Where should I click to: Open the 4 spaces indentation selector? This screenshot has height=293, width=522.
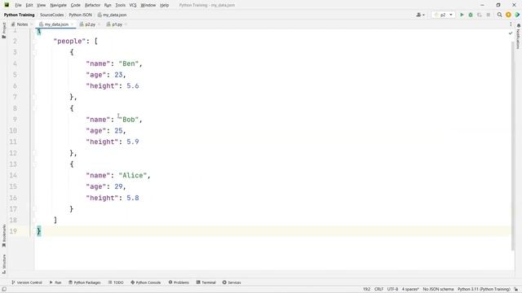pos(410,289)
